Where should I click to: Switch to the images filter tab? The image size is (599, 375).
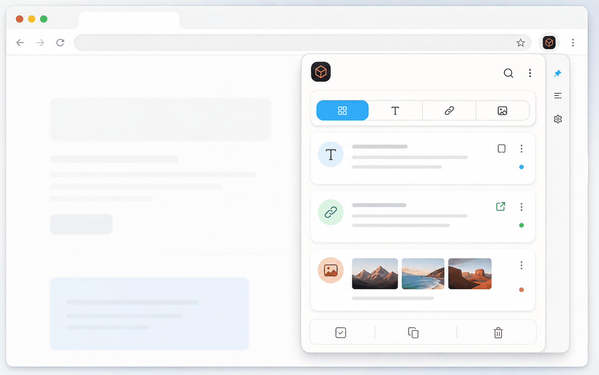(502, 110)
